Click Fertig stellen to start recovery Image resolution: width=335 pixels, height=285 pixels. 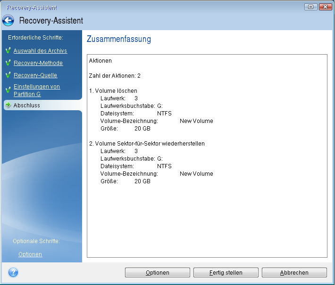point(226,273)
